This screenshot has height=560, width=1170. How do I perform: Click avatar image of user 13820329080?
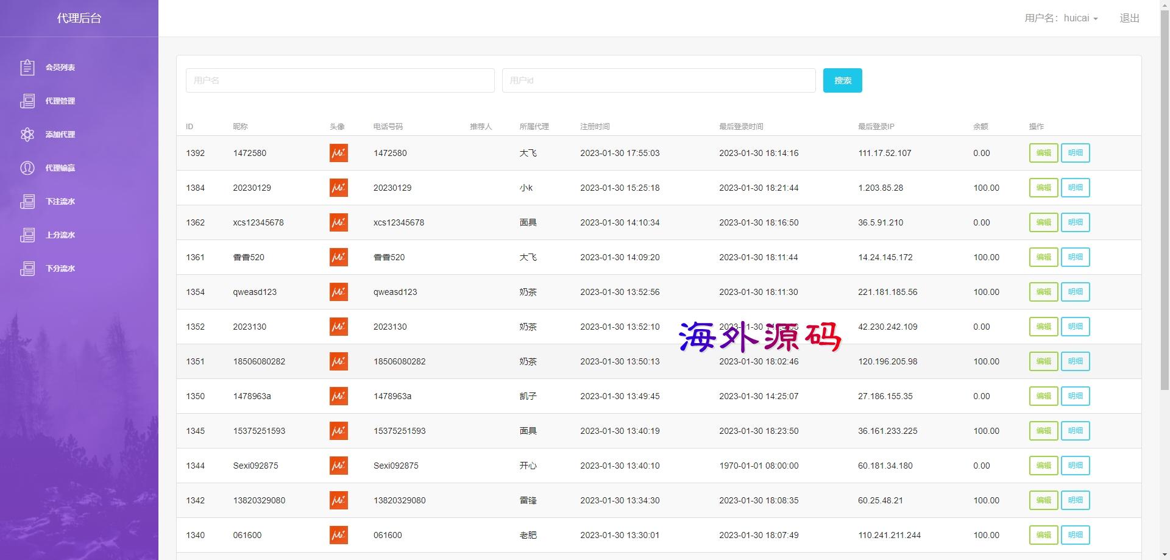[339, 500]
